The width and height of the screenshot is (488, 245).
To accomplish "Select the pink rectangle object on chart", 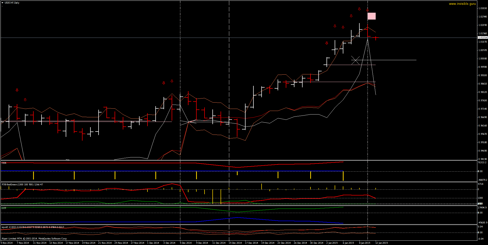I will click(x=372, y=16).
